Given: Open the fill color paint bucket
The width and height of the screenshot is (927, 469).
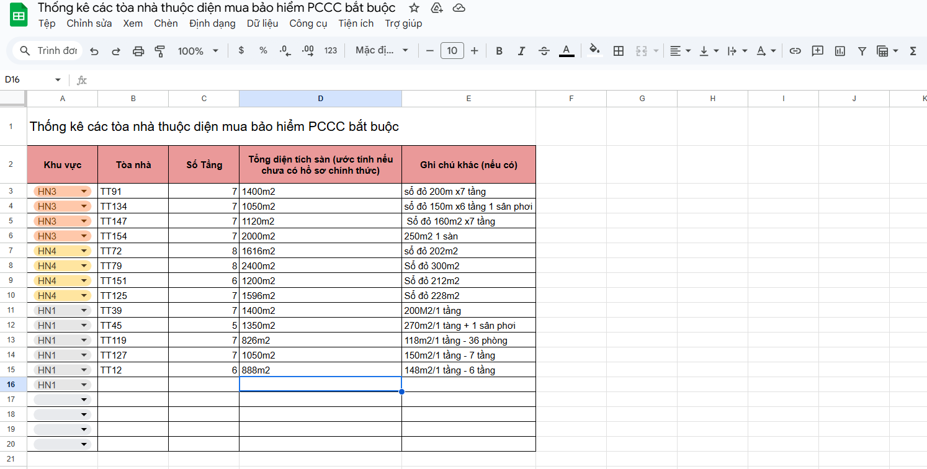Looking at the screenshot, I should pyautogui.click(x=594, y=51).
